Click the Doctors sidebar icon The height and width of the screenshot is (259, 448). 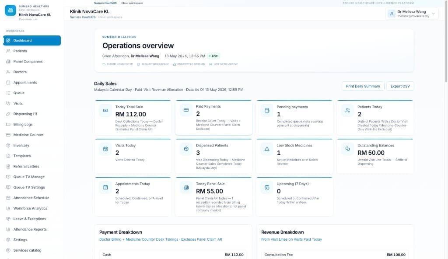pos(8,72)
